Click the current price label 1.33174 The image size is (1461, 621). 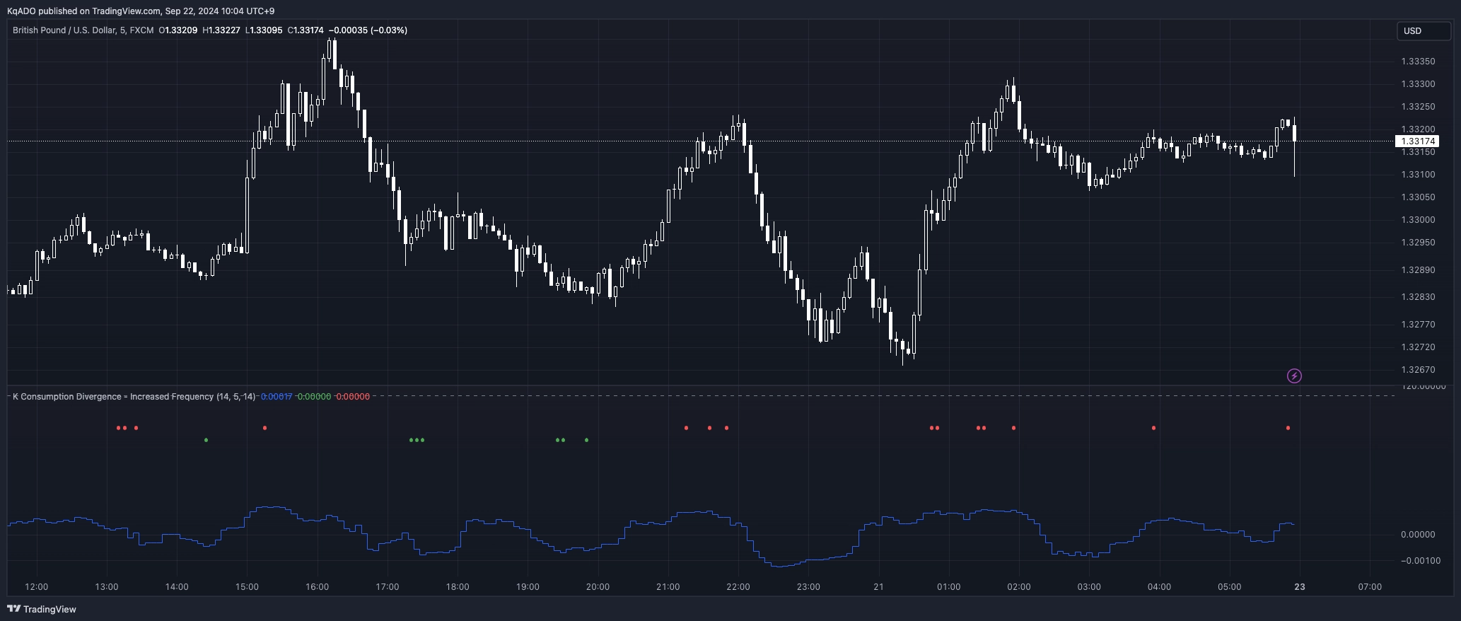pyautogui.click(x=1418, y=141)
